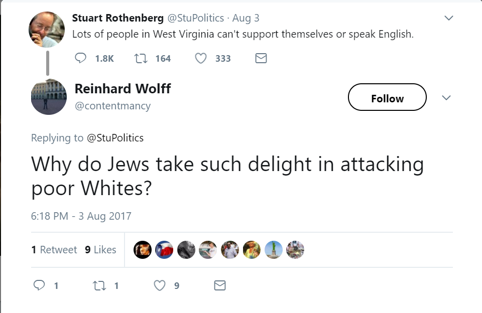Click the first liker avatar in the row
This screenshot has height=313, width=482.
click(x=143, y=250)
